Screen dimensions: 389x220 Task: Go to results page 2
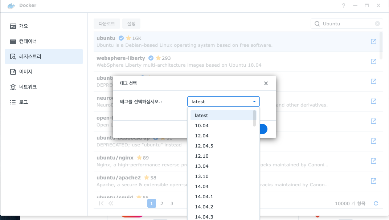click(x=162, y=203)
